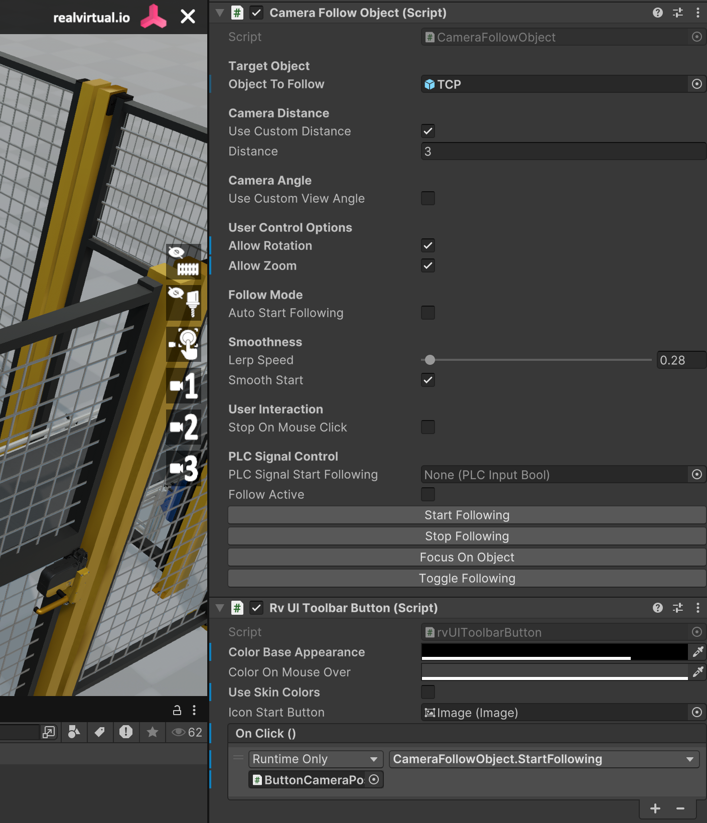Use eyedropper for Color On Mouse Over
Screen dimensions: 707x823
coord(697,672)
